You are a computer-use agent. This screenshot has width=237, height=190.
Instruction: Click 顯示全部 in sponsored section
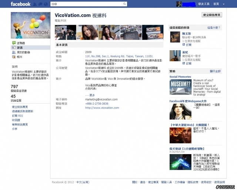click(x=215, y=71)
